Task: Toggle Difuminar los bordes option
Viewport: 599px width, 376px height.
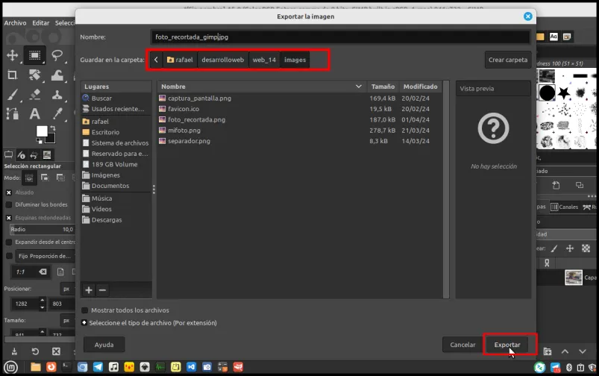Action: coord(9,205)
